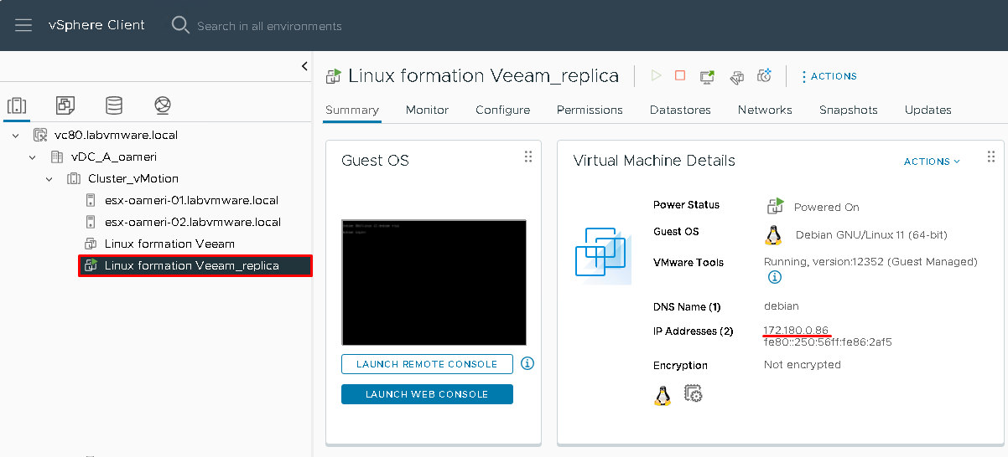
Task: Click Guest OS card drag handle
Action: click(528, 157)
